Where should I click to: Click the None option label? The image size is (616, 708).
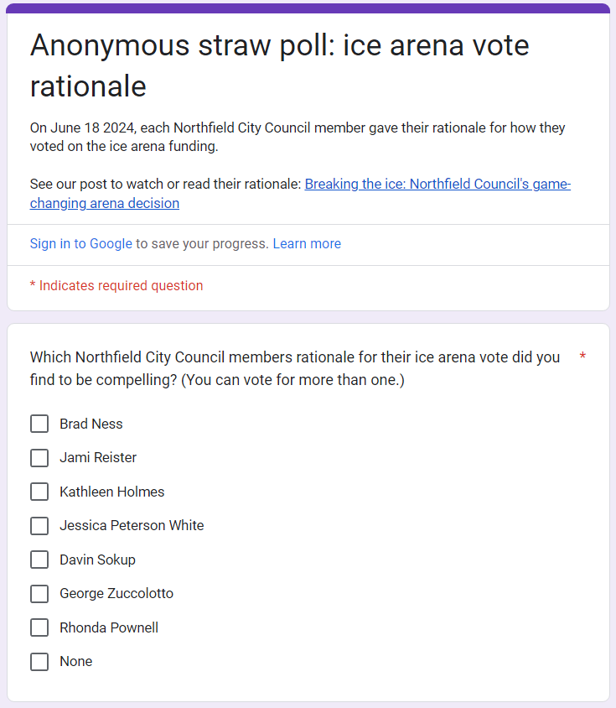click(x=75, y=662)
